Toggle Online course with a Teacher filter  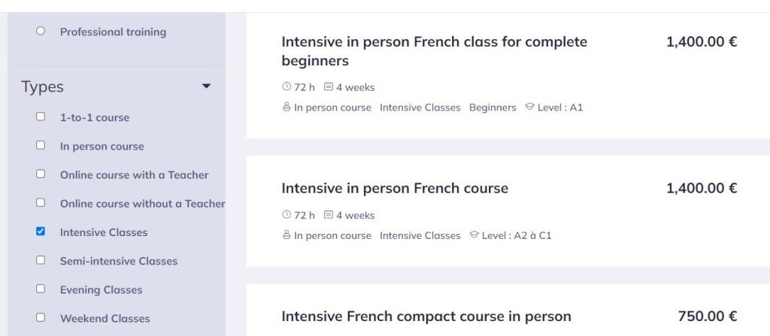41,174
